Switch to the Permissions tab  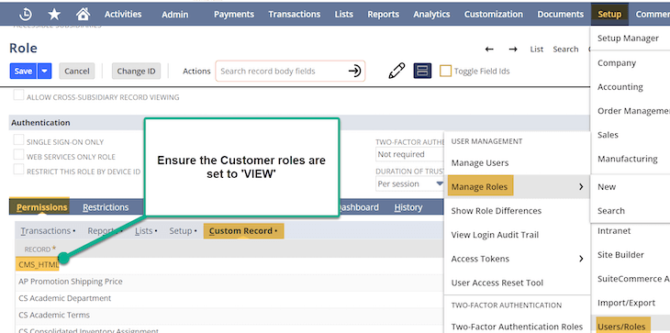42,207
